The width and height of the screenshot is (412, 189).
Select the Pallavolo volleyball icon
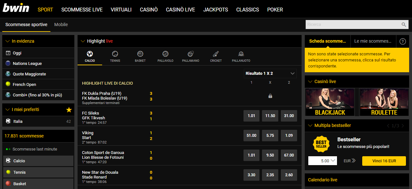165,54
